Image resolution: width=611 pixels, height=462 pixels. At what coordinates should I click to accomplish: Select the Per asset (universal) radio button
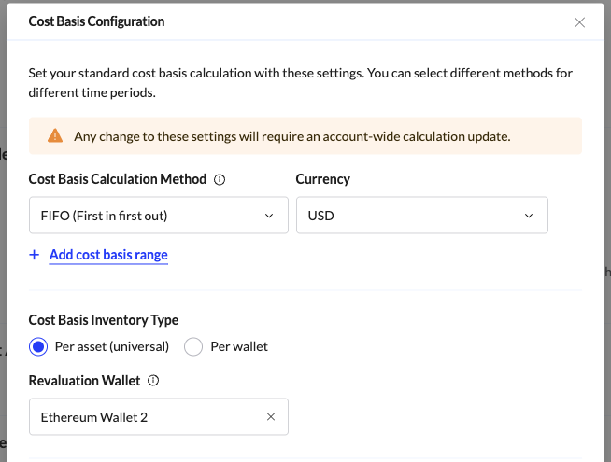[38, 347]
